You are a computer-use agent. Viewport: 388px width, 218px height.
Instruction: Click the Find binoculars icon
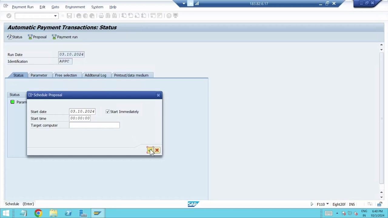(x=108, y=16)
